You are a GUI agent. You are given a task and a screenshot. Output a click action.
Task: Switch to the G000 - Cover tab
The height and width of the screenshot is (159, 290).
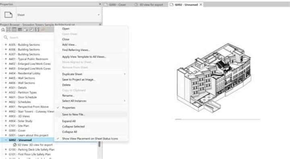[x=118, y=4]
